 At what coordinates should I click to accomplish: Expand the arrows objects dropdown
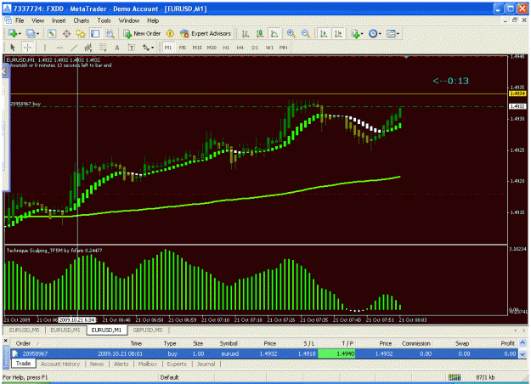pos(152,48)
